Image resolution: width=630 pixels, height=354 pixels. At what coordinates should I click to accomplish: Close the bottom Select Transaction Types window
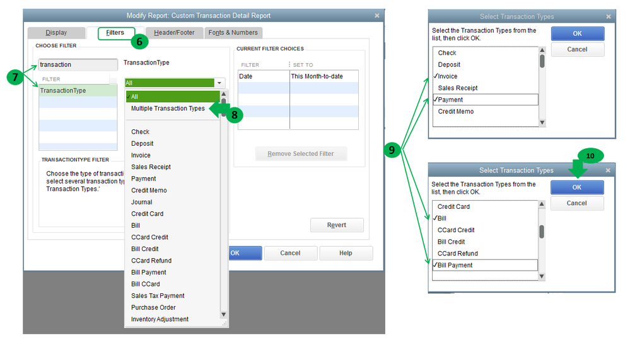[608, 170]
